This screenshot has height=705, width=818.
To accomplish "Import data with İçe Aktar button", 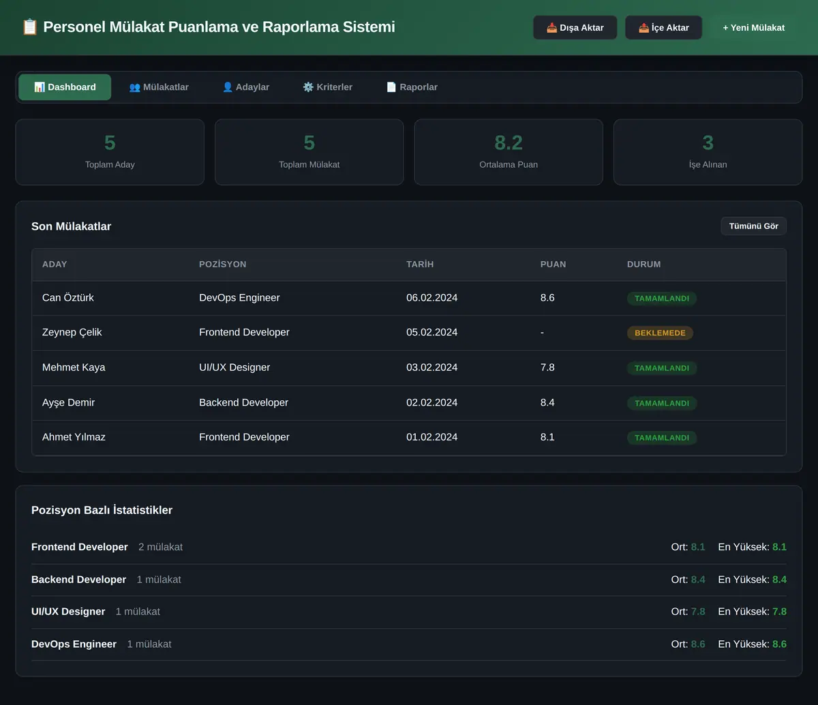I will [663, 28].
